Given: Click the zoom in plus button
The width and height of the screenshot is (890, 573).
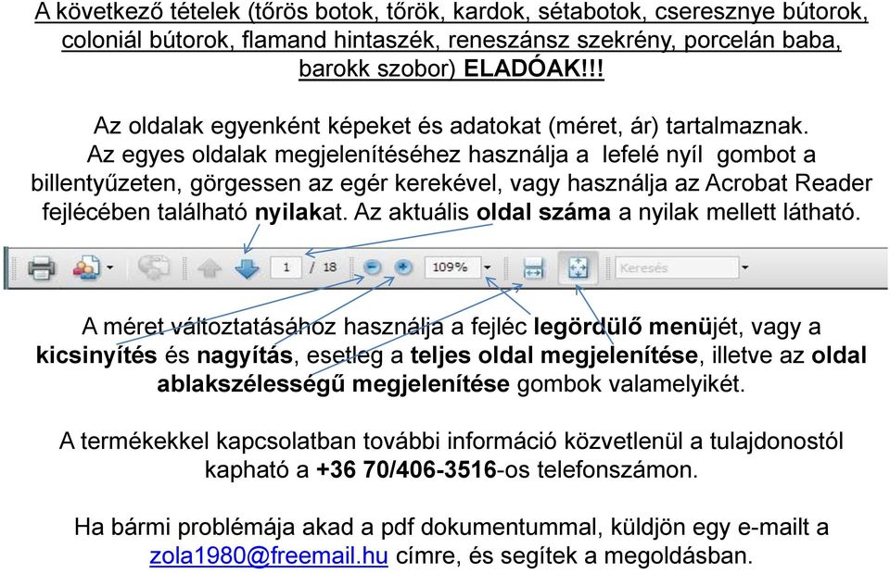Looking at the screenshot, I should click(x=403, y=267).
